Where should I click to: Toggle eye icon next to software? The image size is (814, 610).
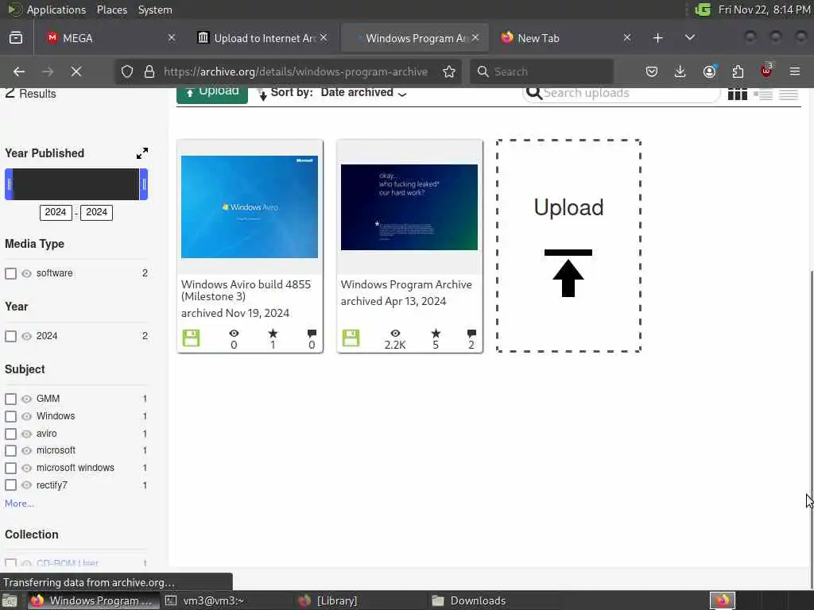click(26, 273)
